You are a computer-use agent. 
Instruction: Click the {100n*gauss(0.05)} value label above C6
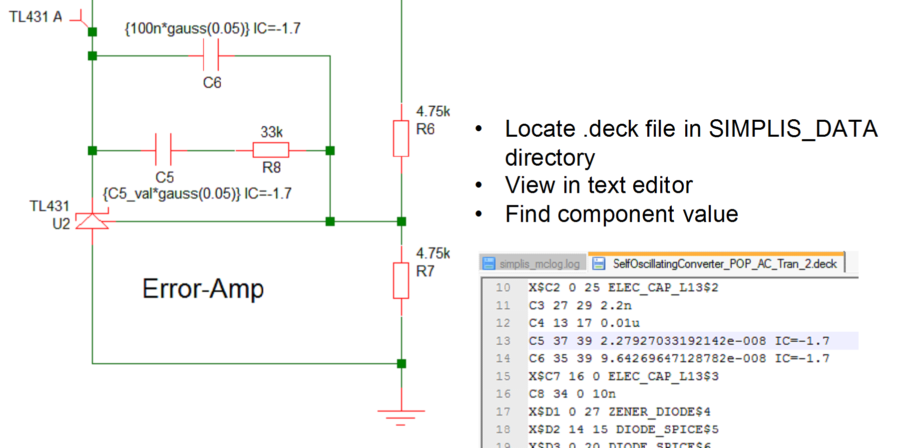click(187, 28)
